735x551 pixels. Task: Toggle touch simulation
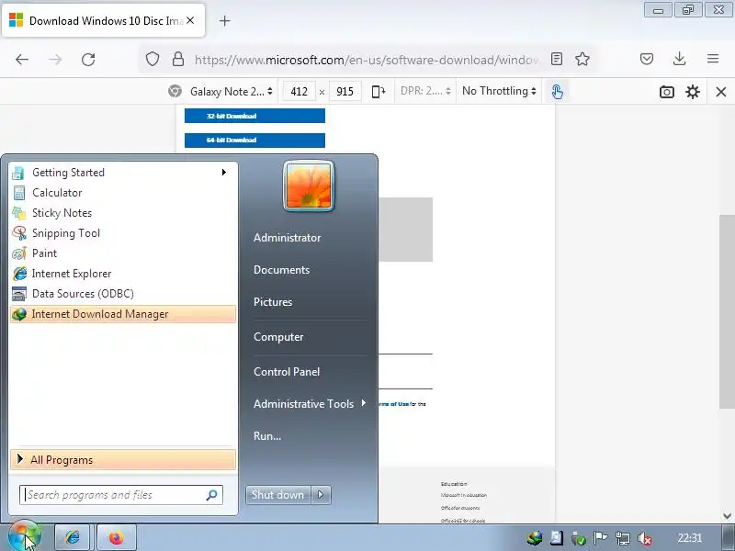pyautogui.click(x=557, y=91)
